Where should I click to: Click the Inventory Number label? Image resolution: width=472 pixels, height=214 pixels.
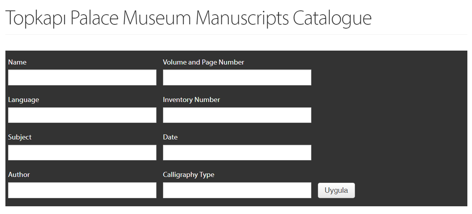[x=192, y=100]
